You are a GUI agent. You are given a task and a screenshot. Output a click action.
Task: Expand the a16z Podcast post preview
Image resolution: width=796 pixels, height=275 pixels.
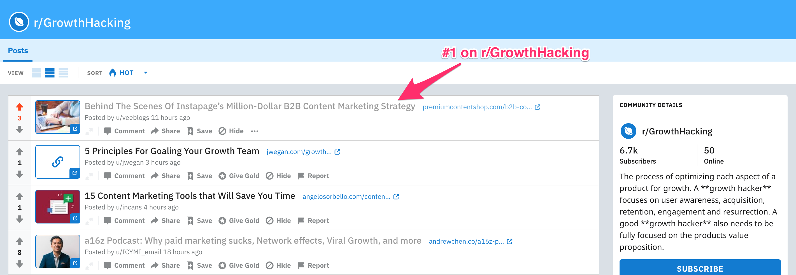click(x=89, y=266)
